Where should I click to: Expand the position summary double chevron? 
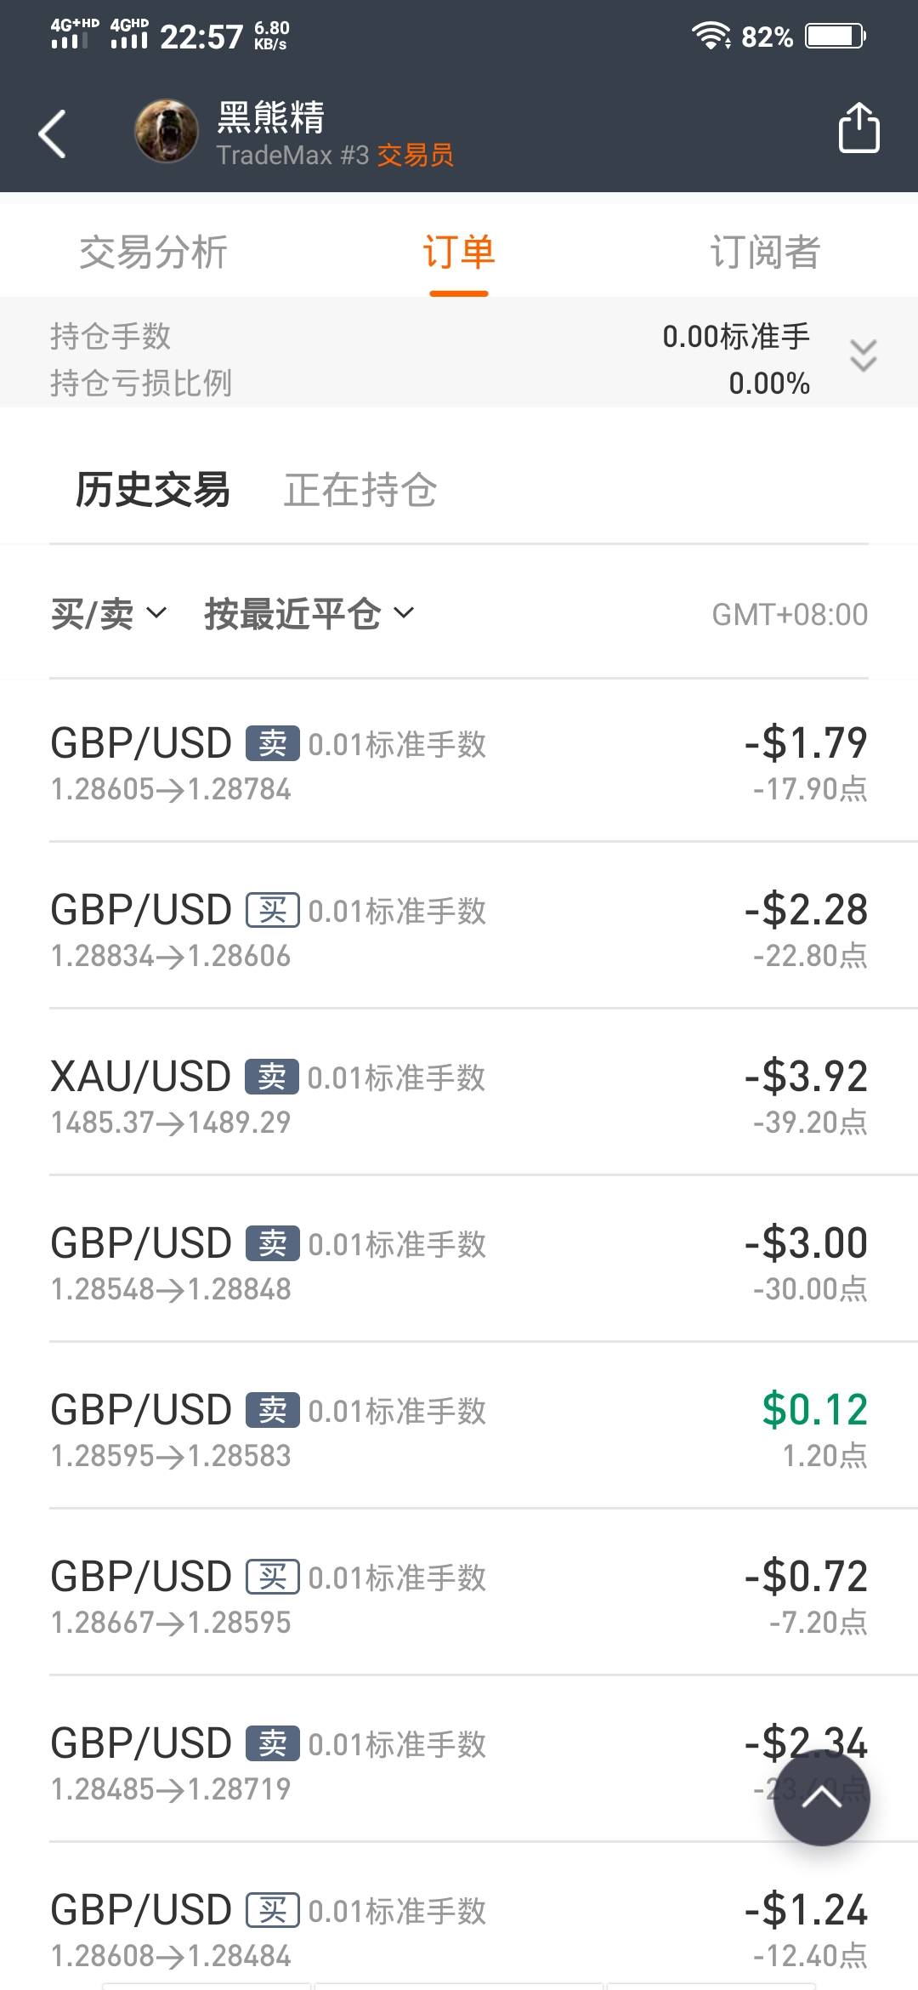pyautogui.click(x=863, y=355)
